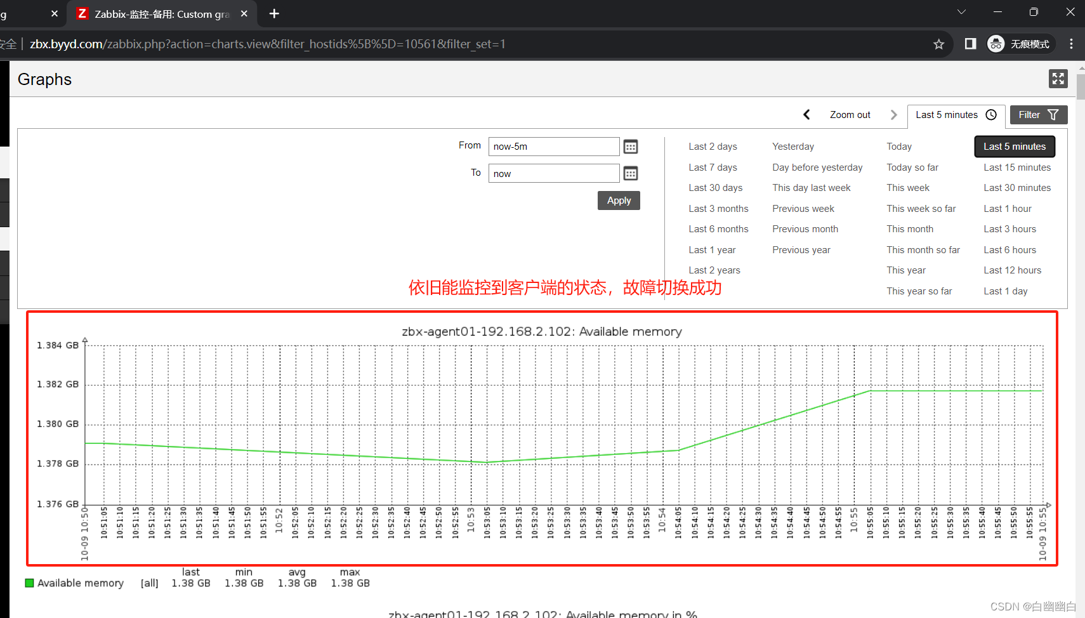Edit the To time field
The image size is (1085, 618).
coord(553,173)
